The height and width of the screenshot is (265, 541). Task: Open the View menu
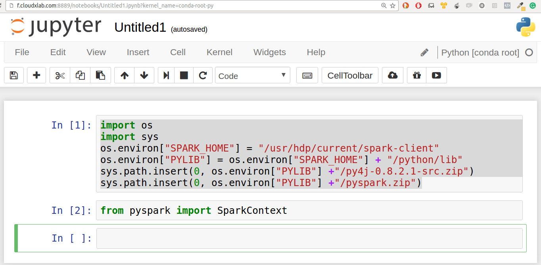tap(96, 52)
